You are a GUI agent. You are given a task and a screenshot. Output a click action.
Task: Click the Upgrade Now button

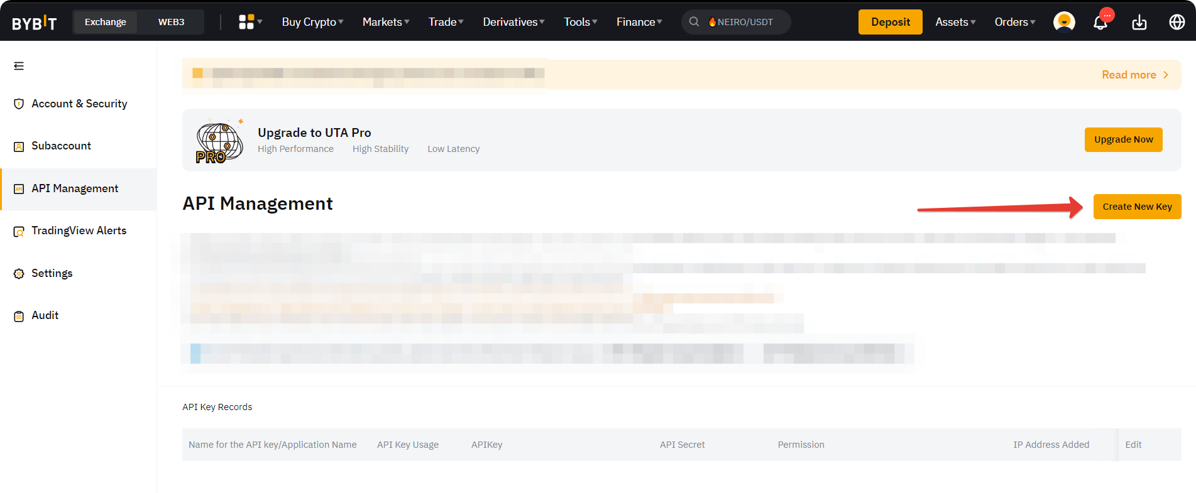tap(1124, 139)
